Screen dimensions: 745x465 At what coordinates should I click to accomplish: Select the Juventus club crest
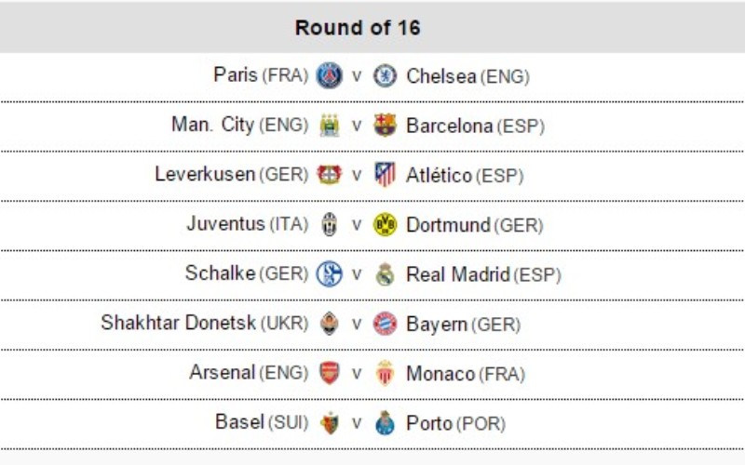point(329,224)
